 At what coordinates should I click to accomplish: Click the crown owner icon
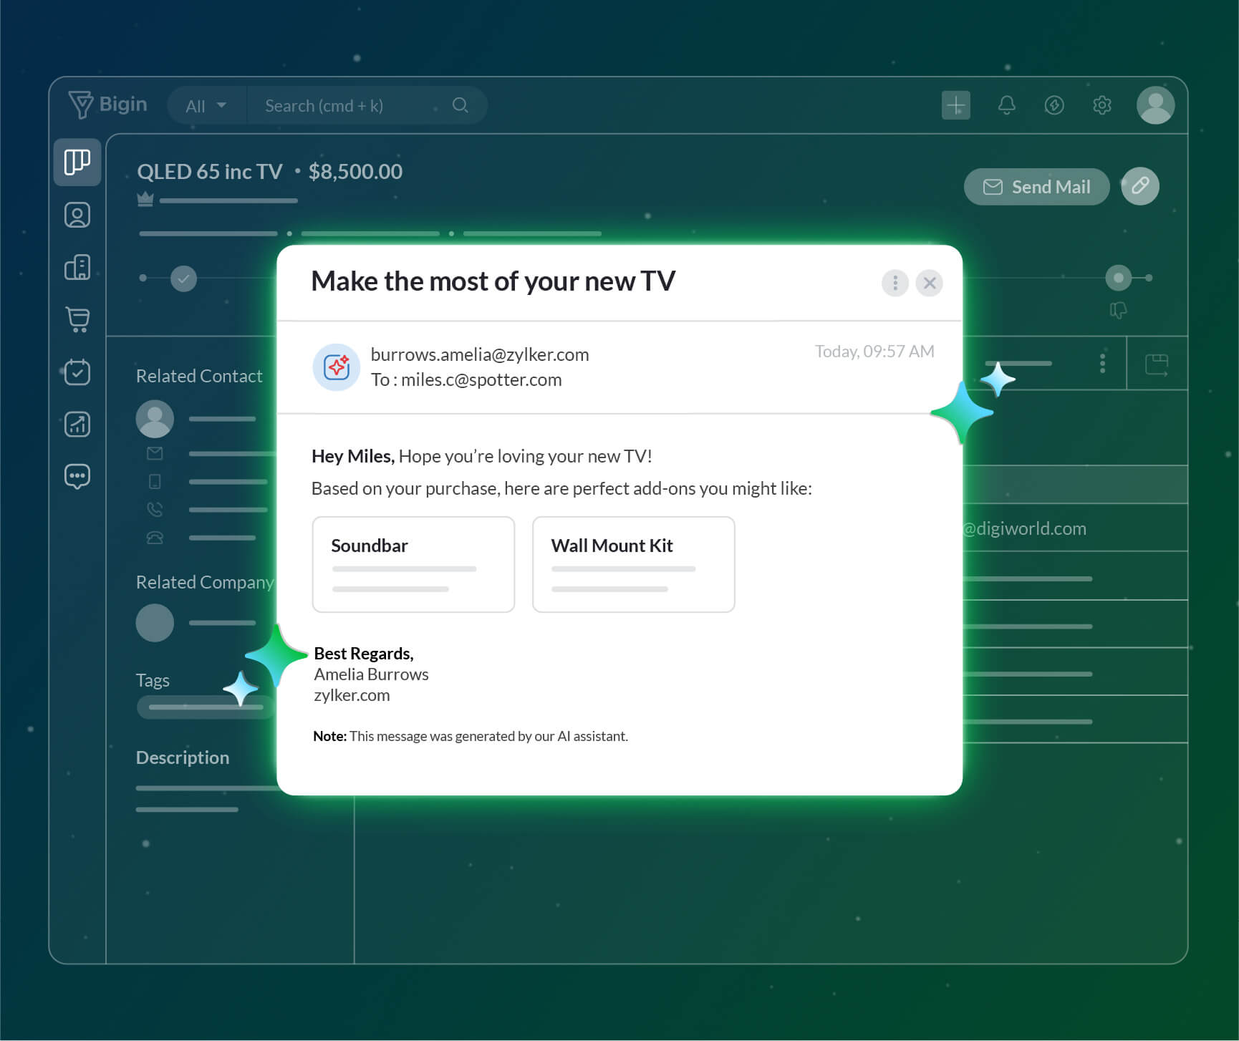click(145, 199)
